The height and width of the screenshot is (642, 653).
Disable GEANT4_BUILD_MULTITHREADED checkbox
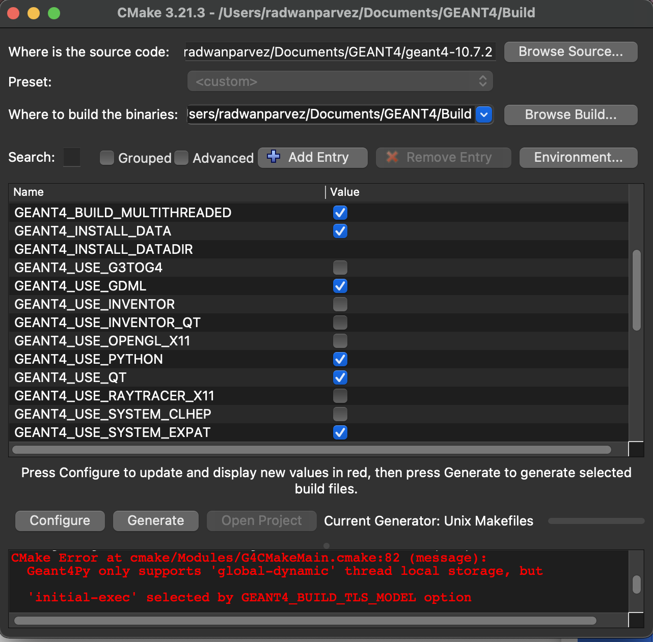[340, 213]
